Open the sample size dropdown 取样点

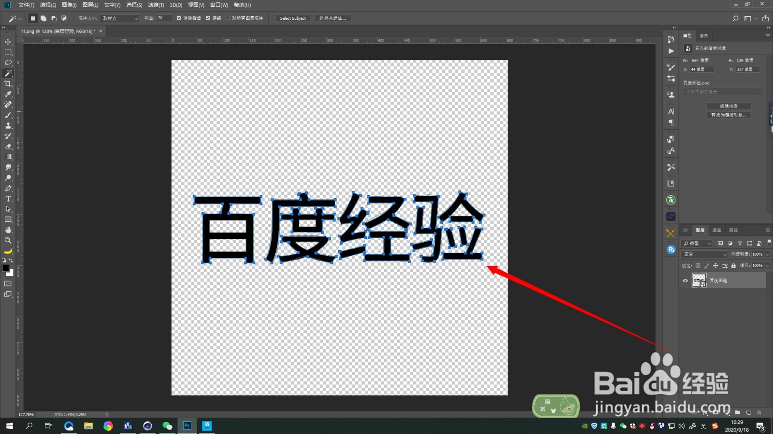point(120,18)
